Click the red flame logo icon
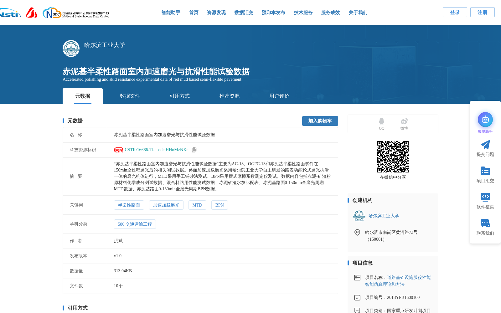Image resolution: width=501 pixels, height=313 pixels. 32,13
